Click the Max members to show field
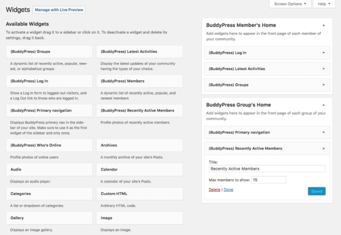This screenshot has height=235, width=341. click(268, 180)
